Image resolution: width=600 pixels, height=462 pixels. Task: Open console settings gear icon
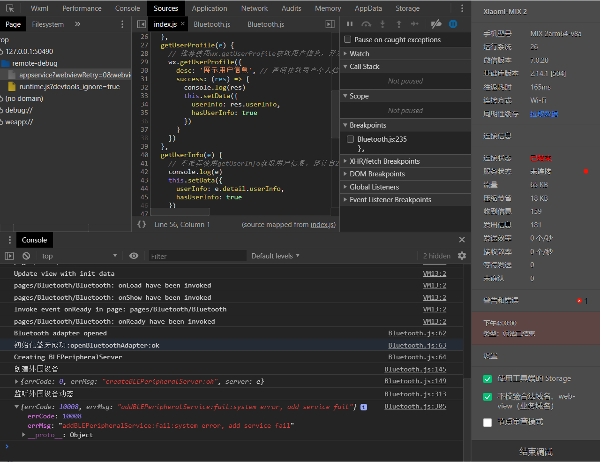(x=462, y=256)
